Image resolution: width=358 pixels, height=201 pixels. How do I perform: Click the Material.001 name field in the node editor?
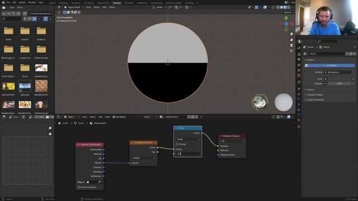tap(175, 117)
